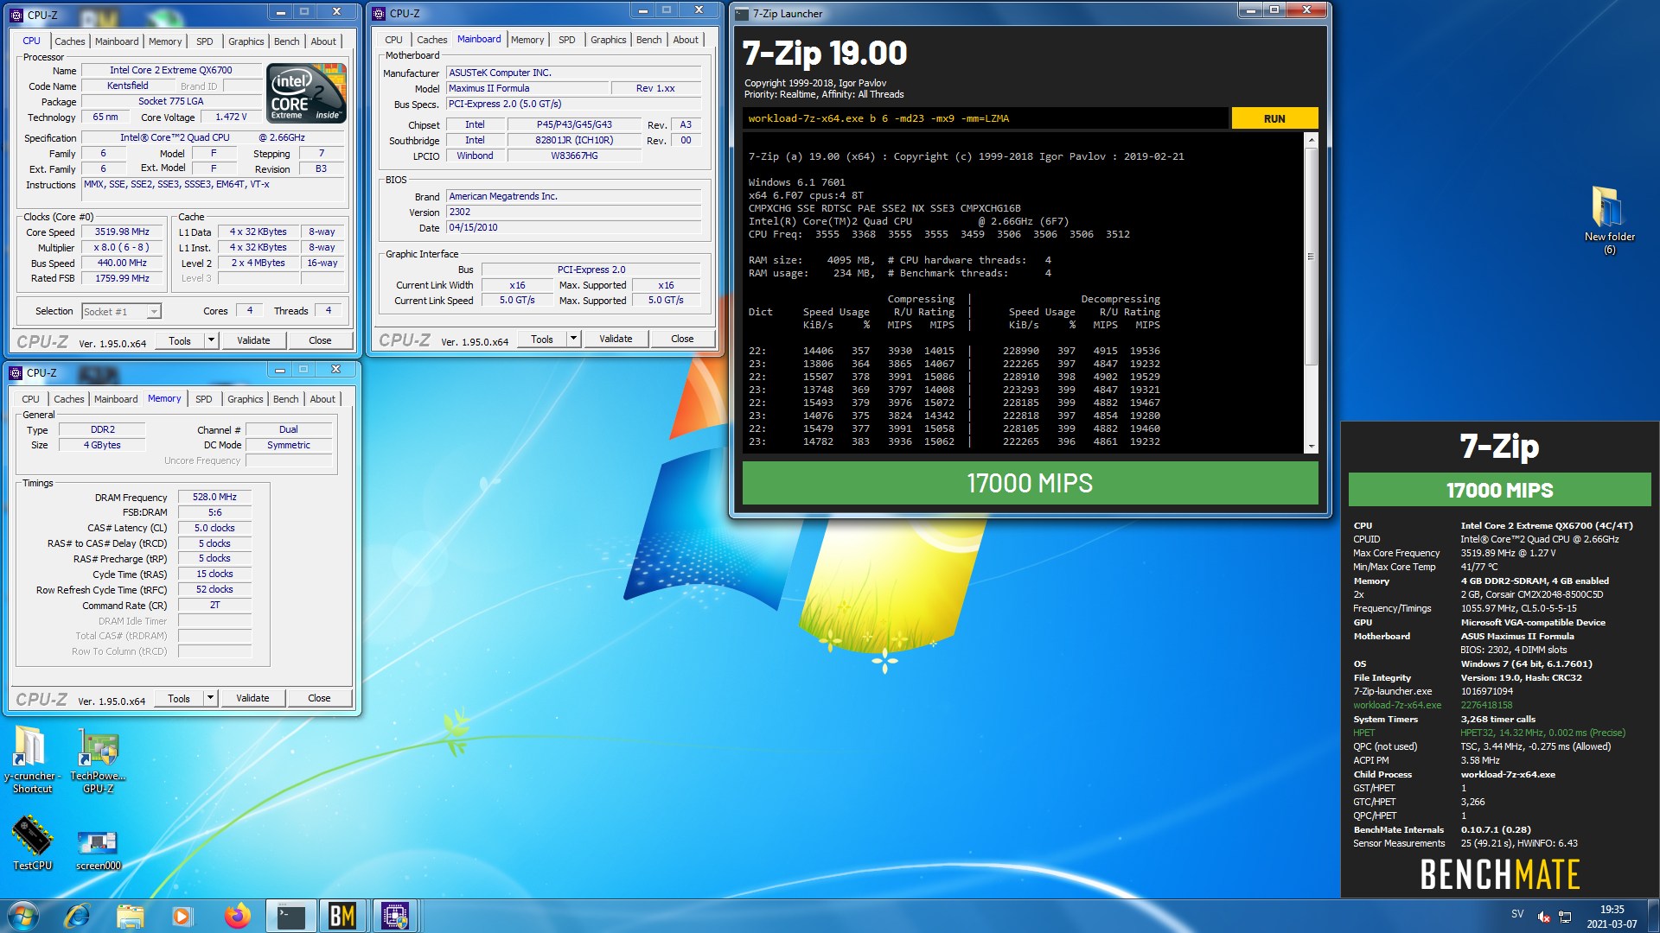Viewport: 1660px width, 933px height.
Task: Open SPD tab in the CPU window
Action: click(x=204, y=41)
